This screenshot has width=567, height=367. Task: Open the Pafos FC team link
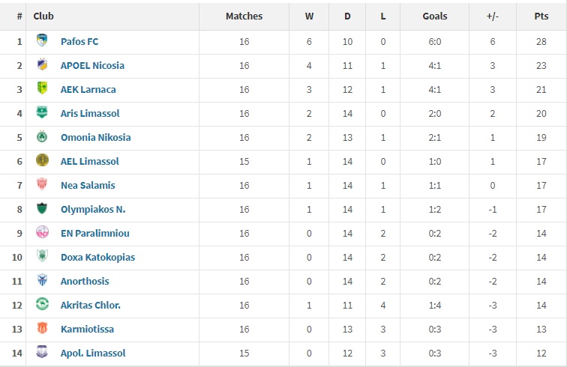point(79,41)
